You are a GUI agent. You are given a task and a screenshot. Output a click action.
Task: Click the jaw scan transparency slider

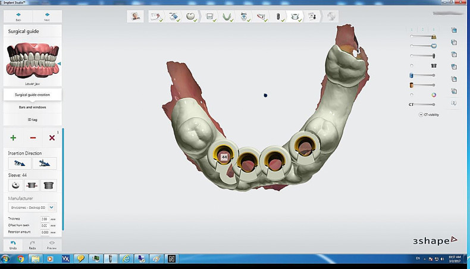click(x=421, y=36)
